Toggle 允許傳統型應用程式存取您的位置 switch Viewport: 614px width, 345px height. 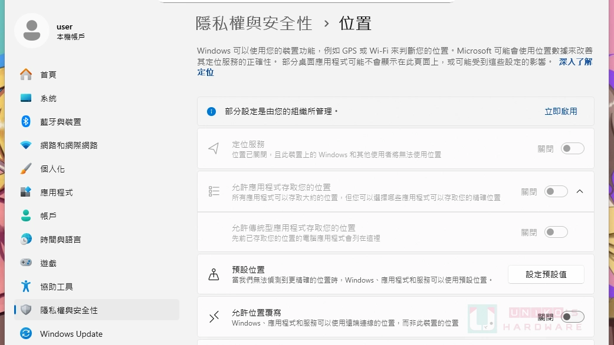(556, 232)
